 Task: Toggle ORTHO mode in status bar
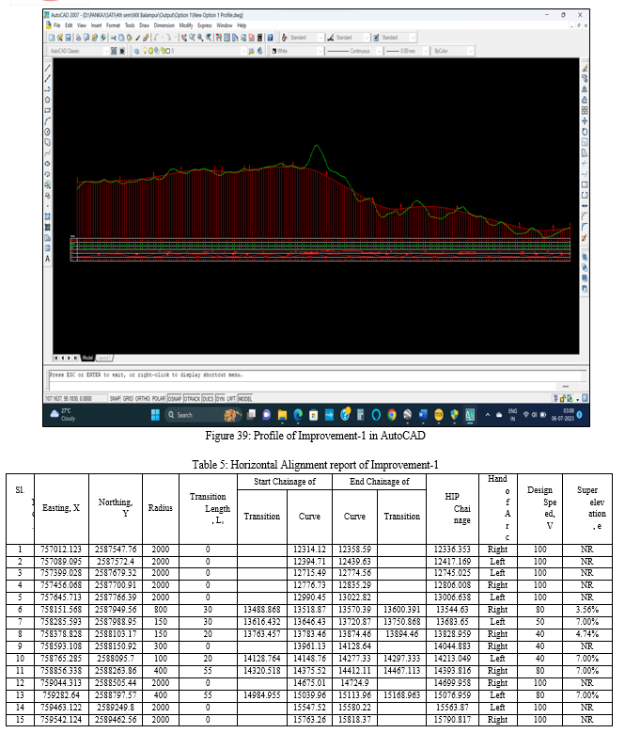point(142,399)
